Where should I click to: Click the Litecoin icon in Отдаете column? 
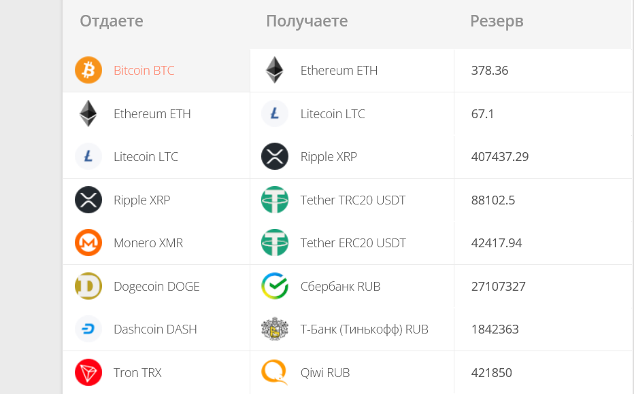pyautogui.click(x=88, y=156)
